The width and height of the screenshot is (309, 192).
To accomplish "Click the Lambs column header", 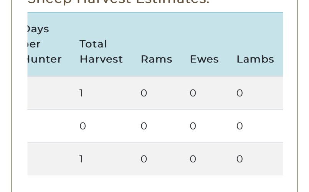I will [x=255, y=59].
